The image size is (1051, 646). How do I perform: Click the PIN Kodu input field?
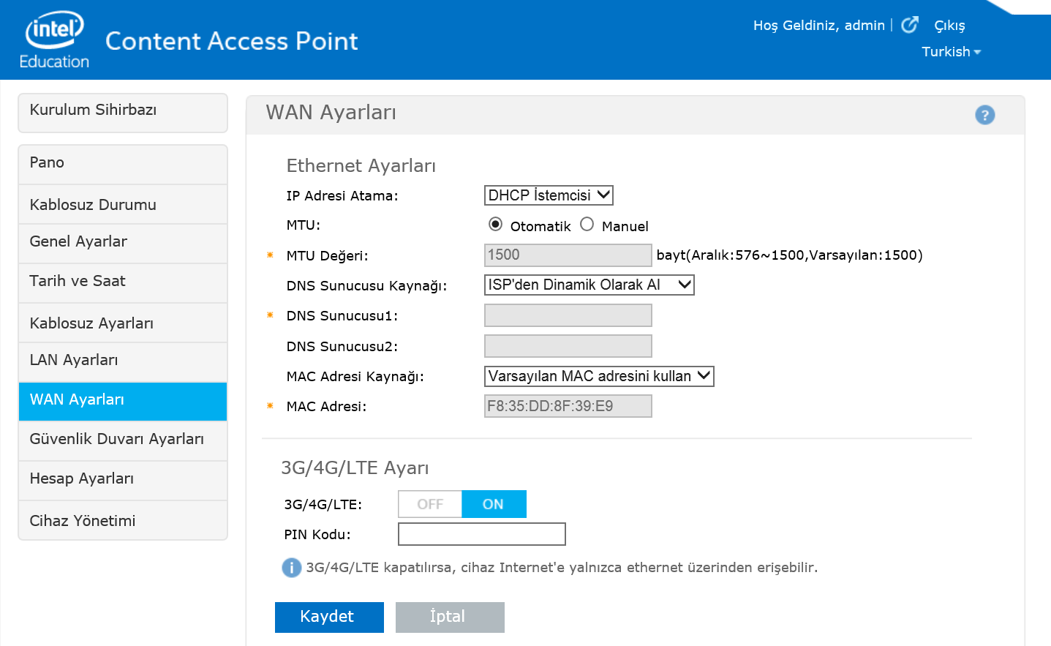click(x=482, y=534)
